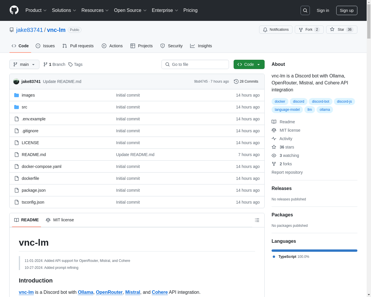Open the 28 Commits history link
This screenshot has width=371, height=297.
coord(246,82)
